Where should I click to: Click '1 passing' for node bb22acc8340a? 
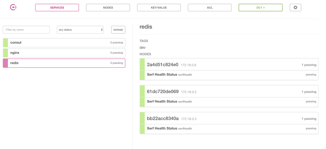(309, 119)
